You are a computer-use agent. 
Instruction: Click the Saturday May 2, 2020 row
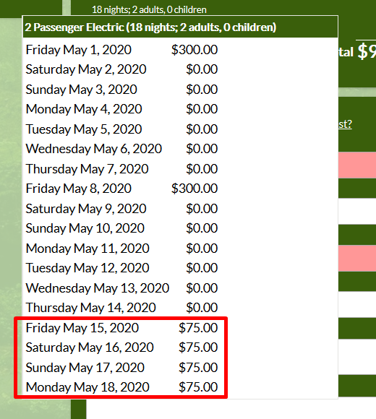coord(121,69)
